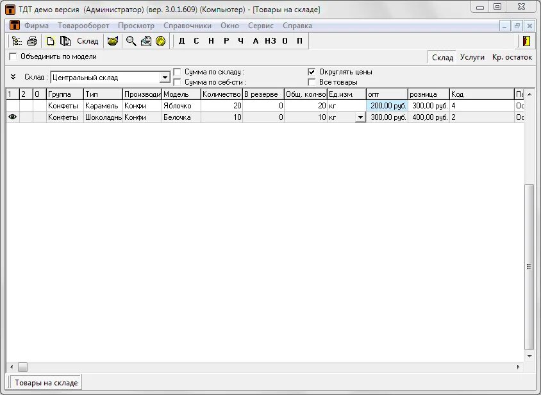Sort by Модель column header
Screen dimensions: 541x395
coord(181,94)
